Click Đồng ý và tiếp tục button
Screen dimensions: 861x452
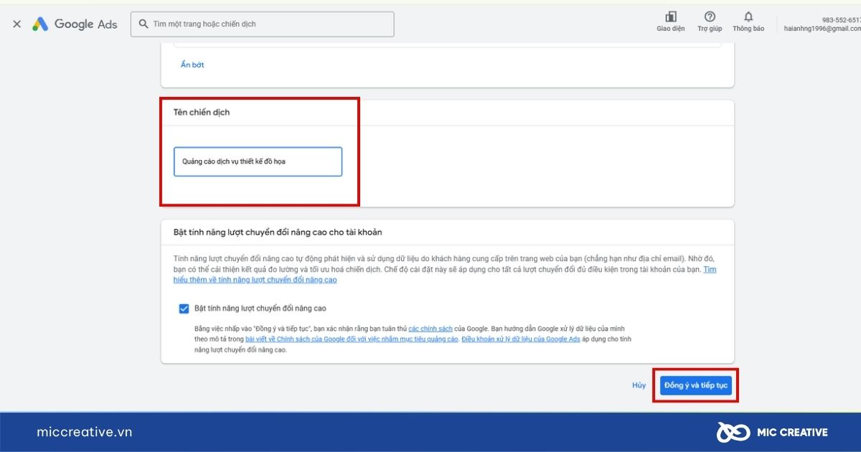(x=696, y=385)
